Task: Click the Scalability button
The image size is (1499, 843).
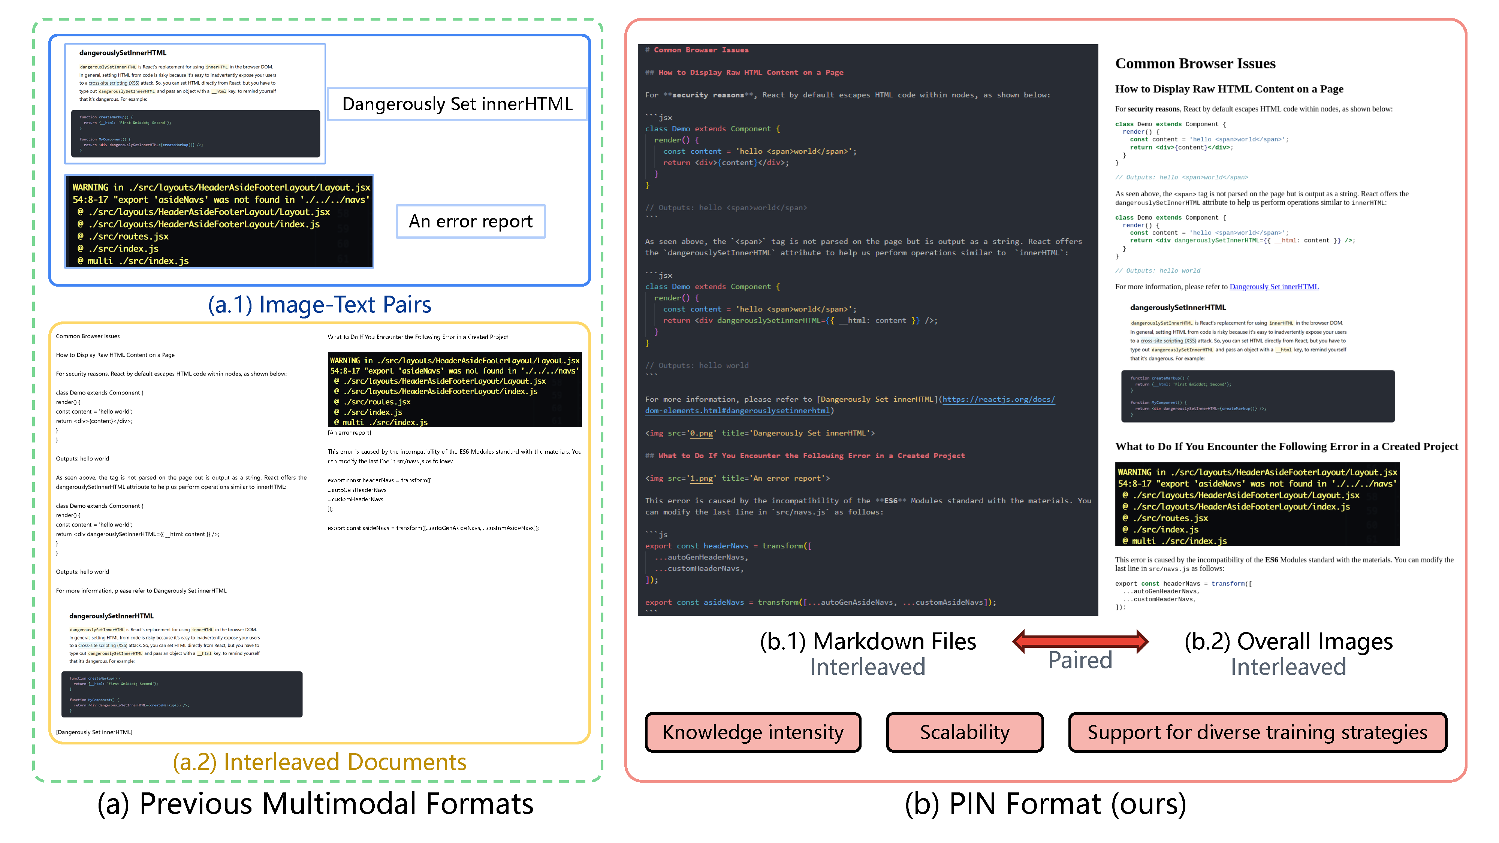Action: coord(964,732)
